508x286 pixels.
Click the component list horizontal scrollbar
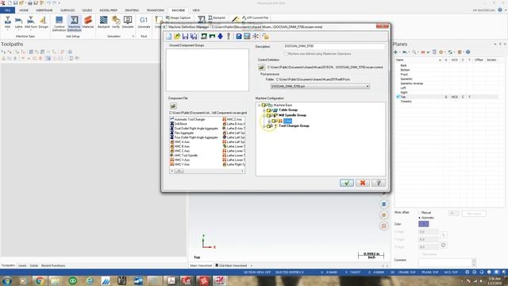click(207, 171)
